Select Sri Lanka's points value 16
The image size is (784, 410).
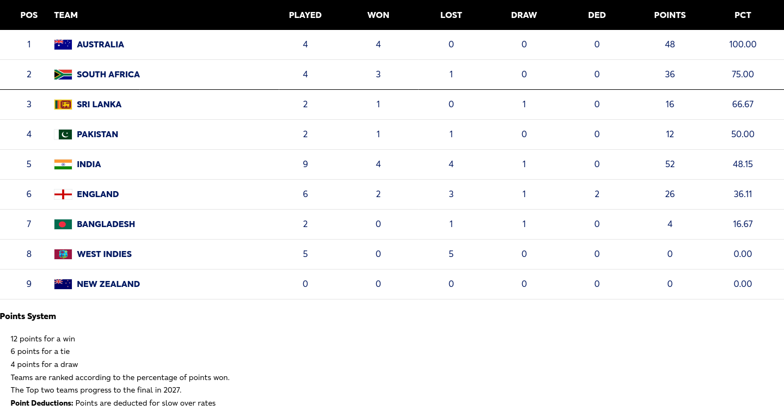tap(670, 105)
